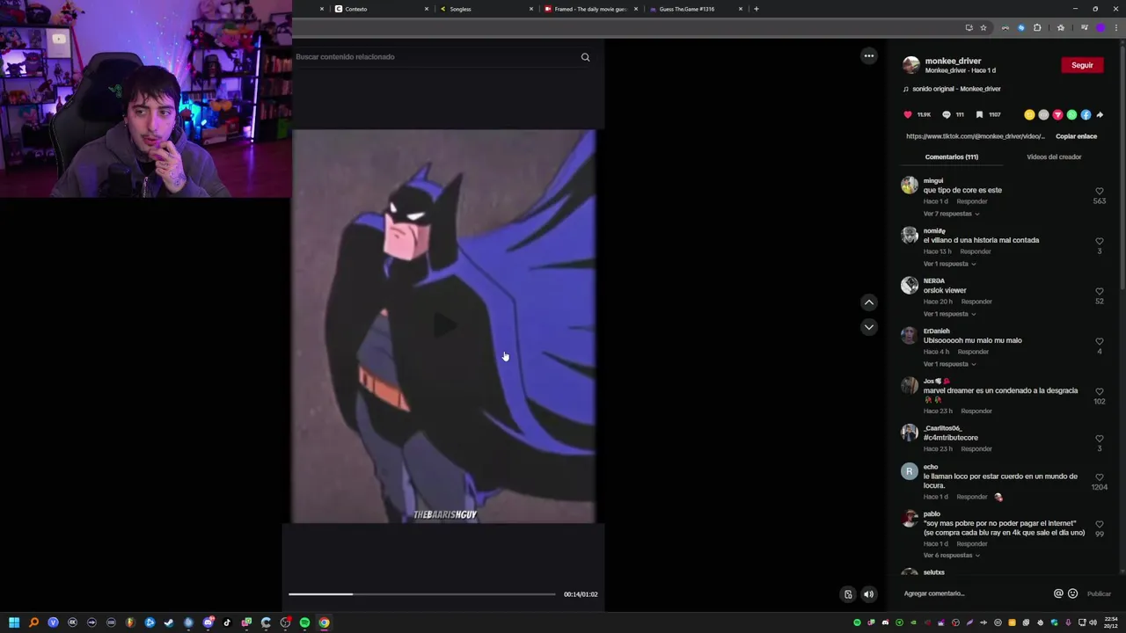Open the Framed daily movie browser tab

click(x=590, y=9)
